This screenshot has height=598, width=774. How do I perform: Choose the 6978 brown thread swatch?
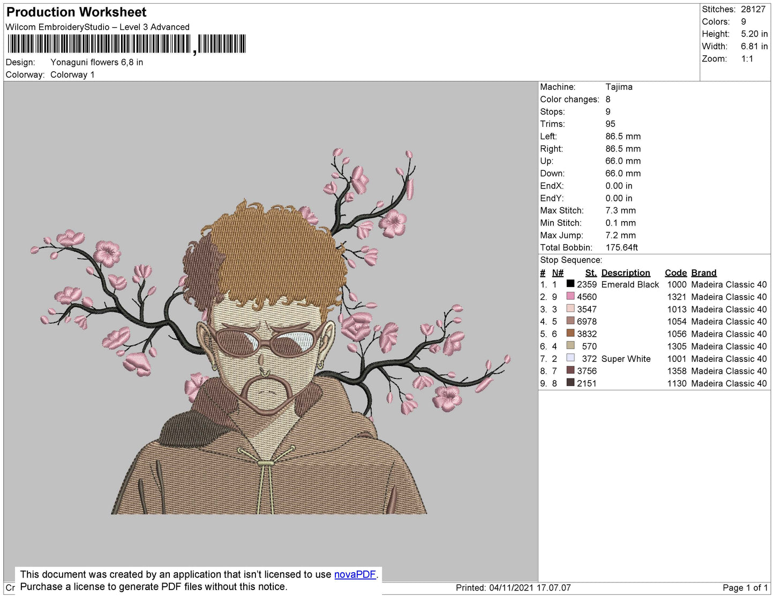570,321
